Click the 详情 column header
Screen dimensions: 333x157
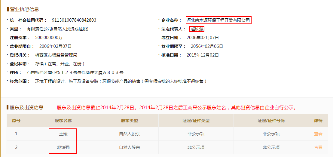318,121
